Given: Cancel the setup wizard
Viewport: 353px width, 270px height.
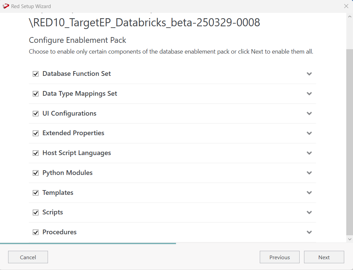Looking at the screenshot, I should (x=28, y=257).
